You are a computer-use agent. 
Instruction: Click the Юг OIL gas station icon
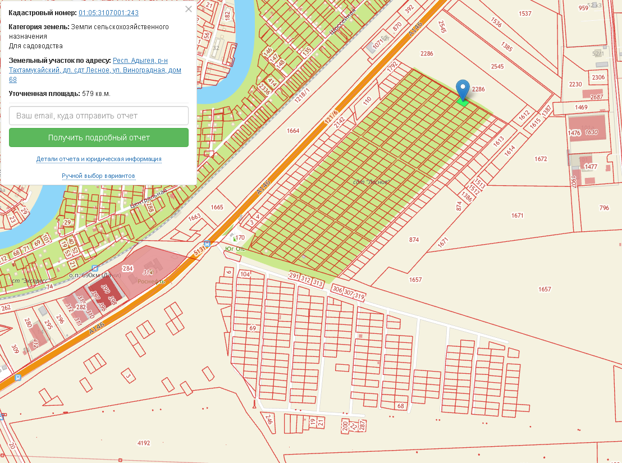point(235,238)
